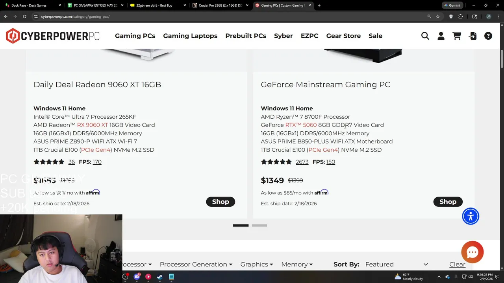Start a live chat bubble
The image size is (504, 283).
pyautogui.click(x=472, y=252)
